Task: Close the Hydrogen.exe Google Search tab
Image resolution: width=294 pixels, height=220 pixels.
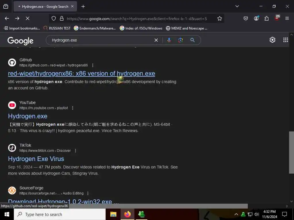Action: coord(72,7)
